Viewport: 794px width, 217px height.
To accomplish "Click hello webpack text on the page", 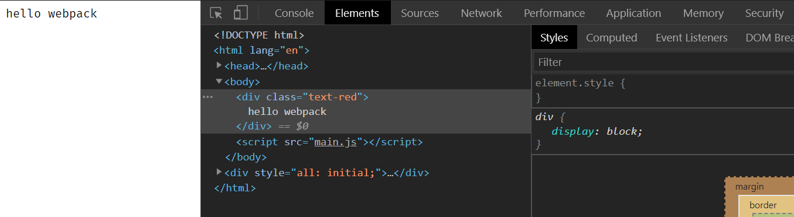I will pyautogui.click(x=52, y=13).
